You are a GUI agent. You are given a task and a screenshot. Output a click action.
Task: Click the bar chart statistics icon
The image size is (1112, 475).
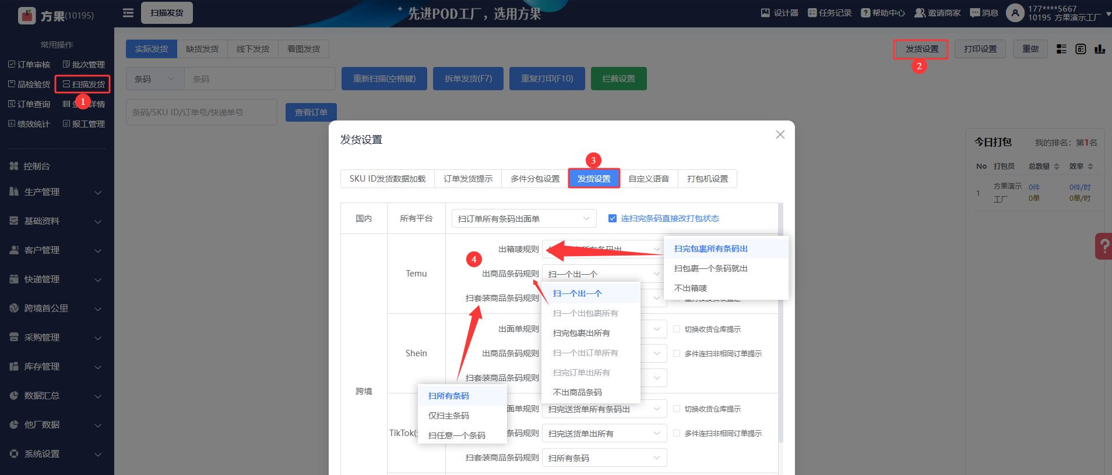click(1100, 49)
